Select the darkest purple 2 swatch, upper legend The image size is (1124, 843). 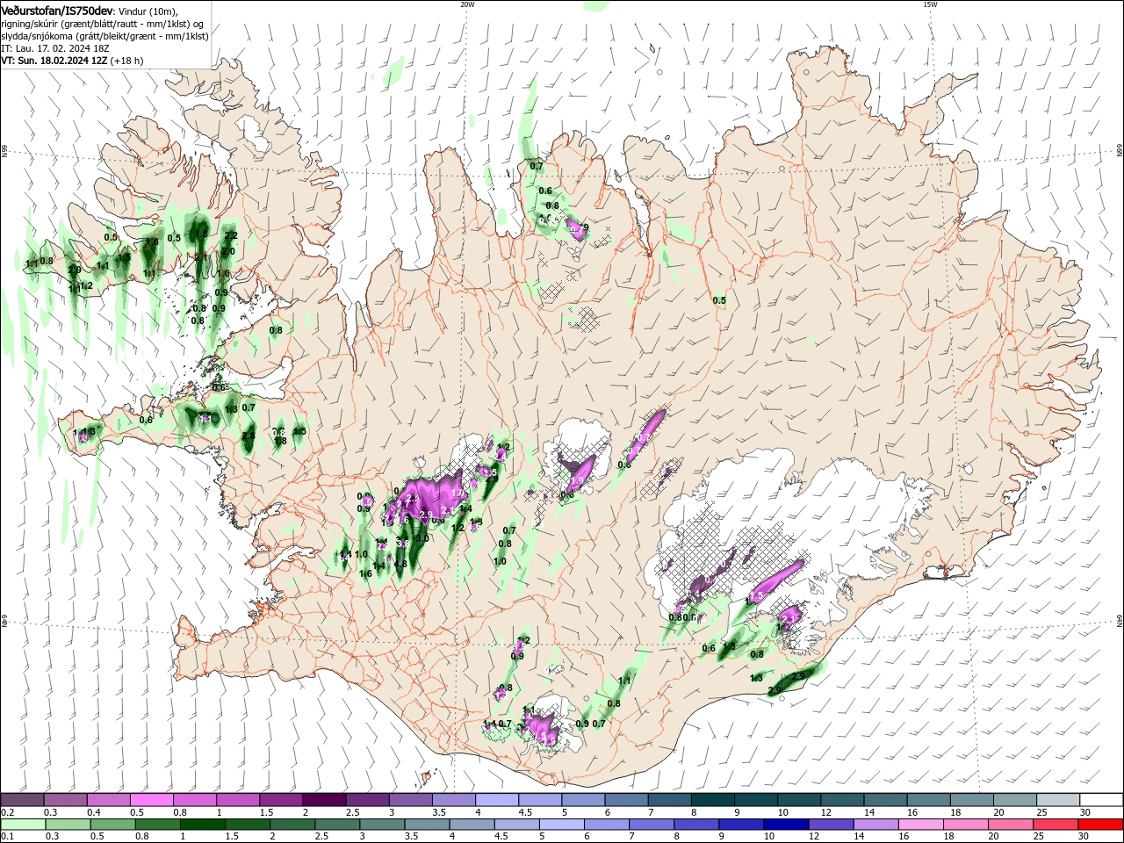[x=324, y=800]
